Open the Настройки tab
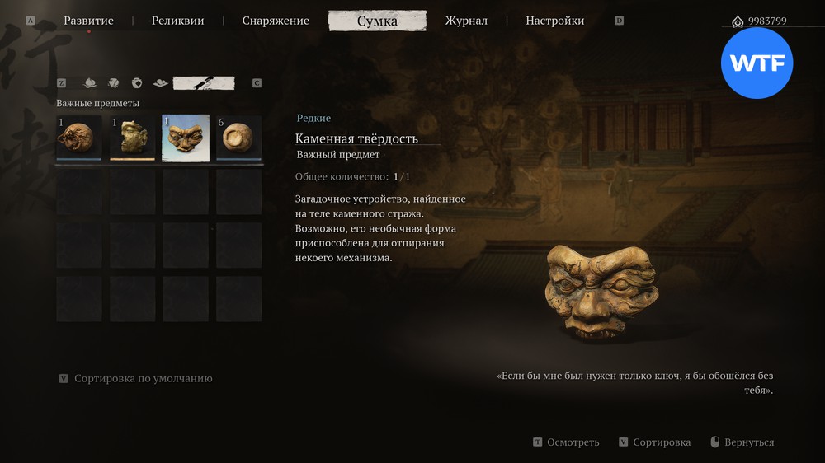The height and width of the screenshot is (463, 825). [554, 21]
